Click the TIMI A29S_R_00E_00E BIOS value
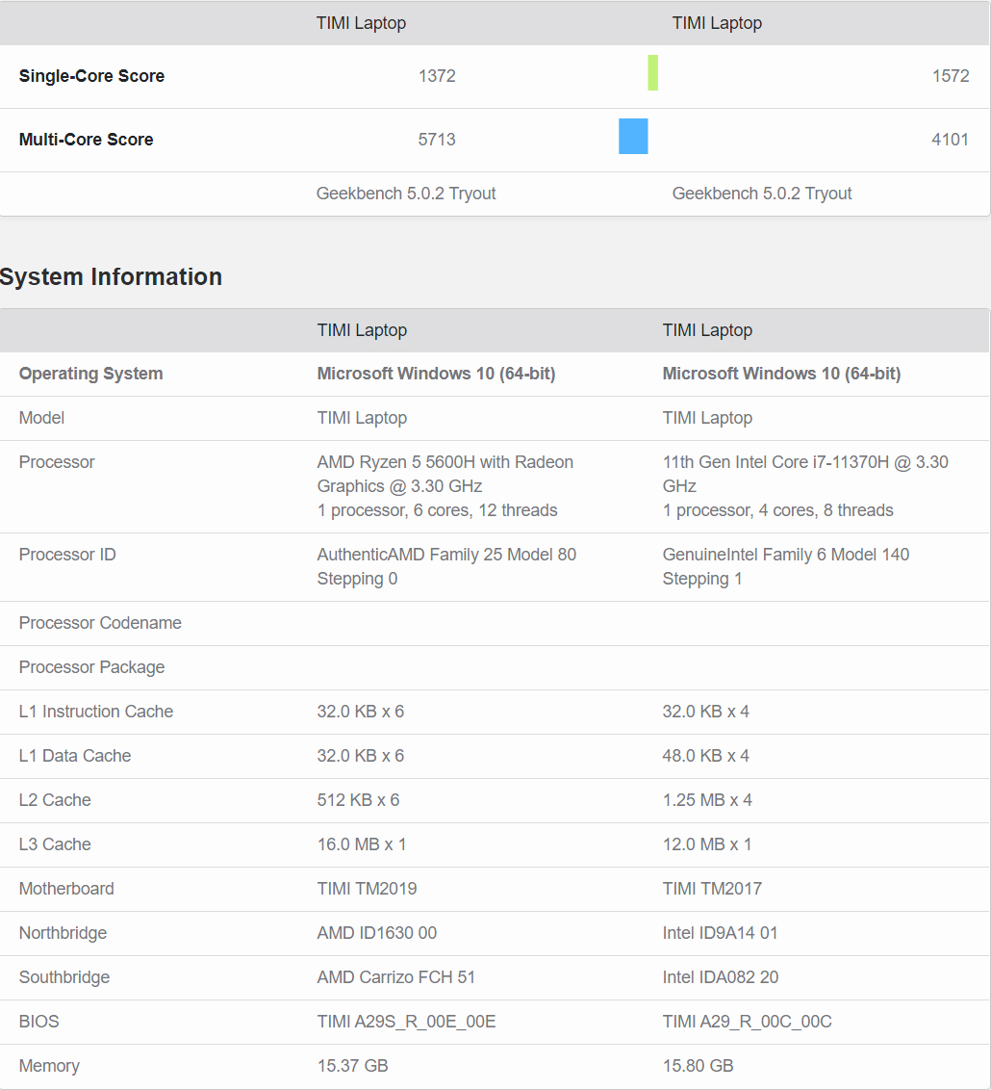The height and width of the screenshot is (1090, 991). pos(406,1022)
